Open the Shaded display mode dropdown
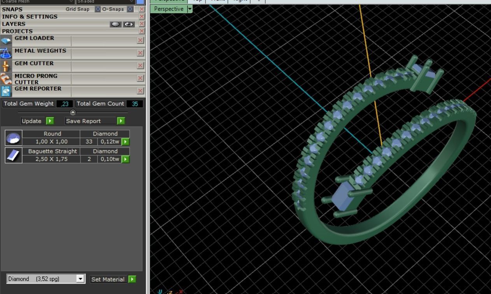491x294 pixels. 105,2
